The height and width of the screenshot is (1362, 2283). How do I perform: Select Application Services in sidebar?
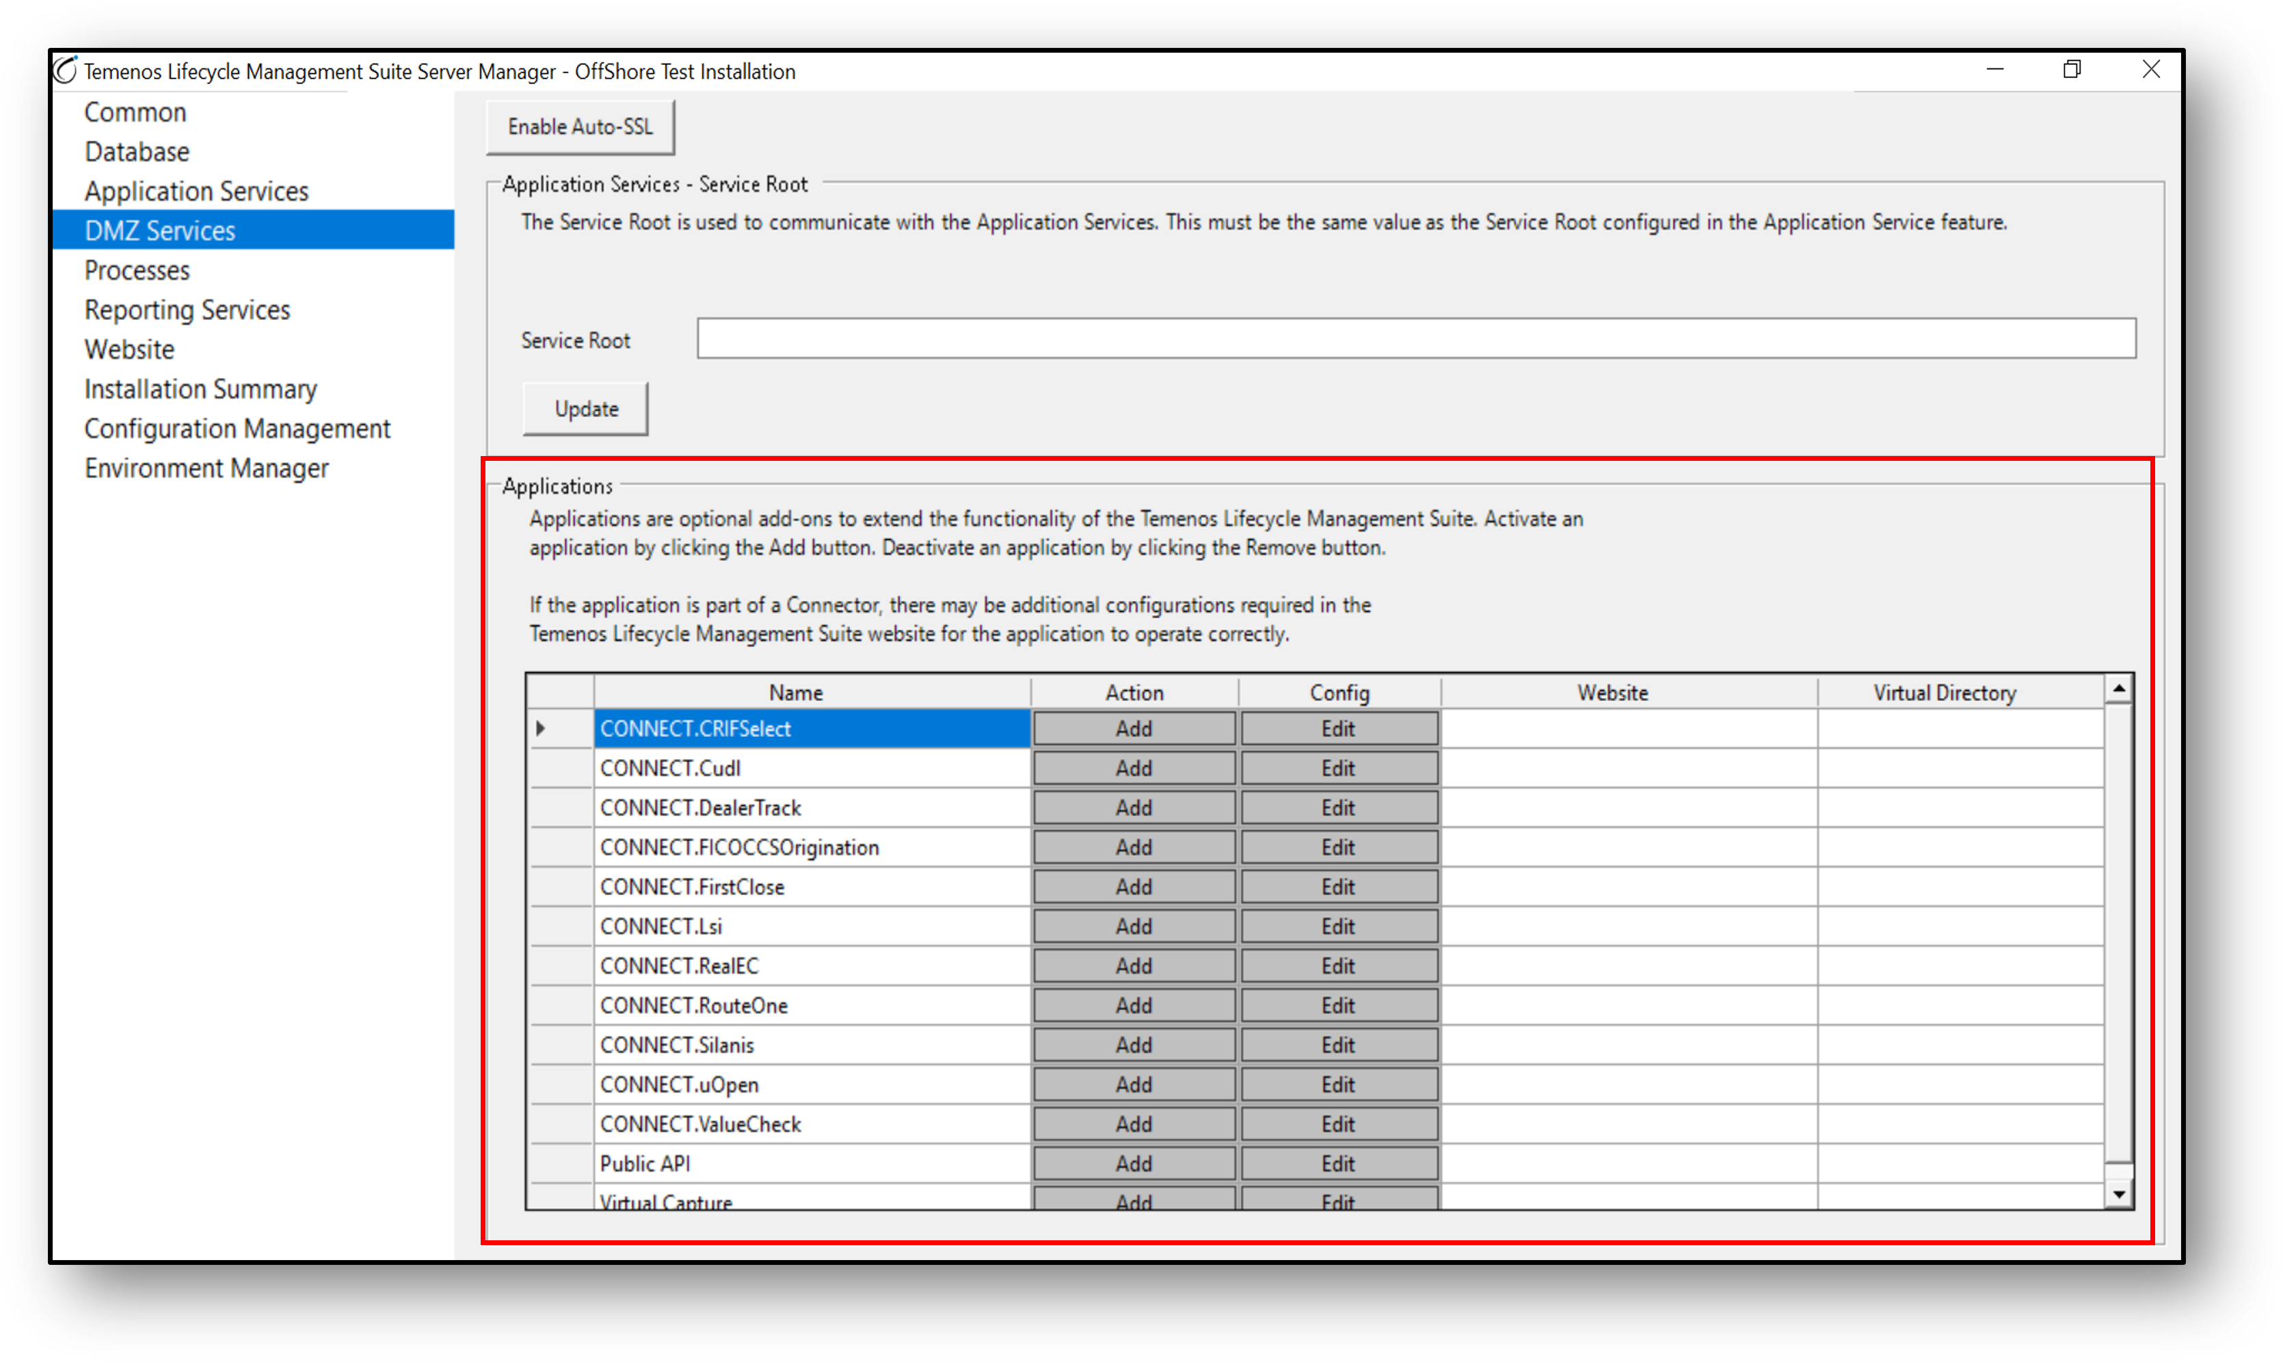point(196,191)
